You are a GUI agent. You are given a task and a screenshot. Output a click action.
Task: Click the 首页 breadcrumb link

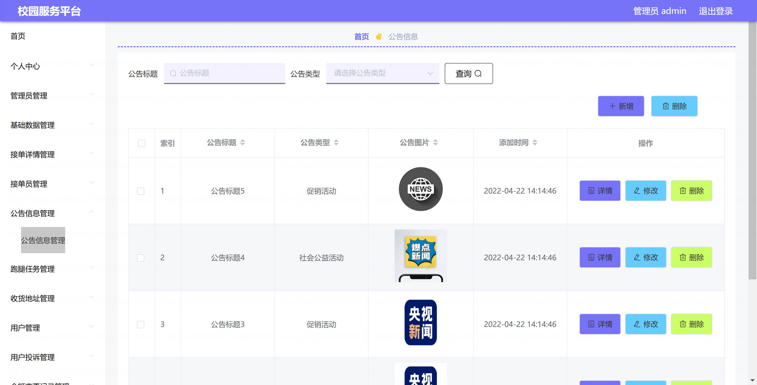[x=361, y=37]
